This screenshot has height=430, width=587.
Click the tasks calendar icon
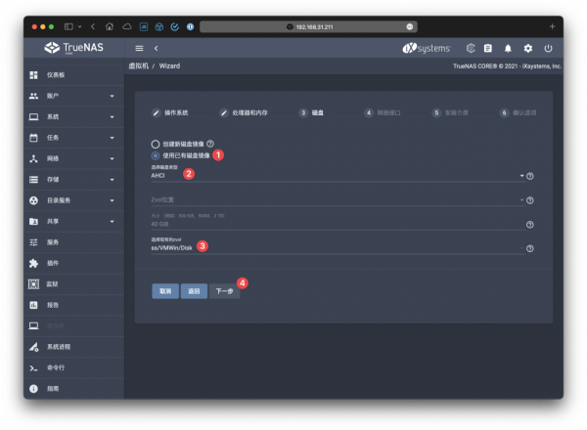(33, 138)
